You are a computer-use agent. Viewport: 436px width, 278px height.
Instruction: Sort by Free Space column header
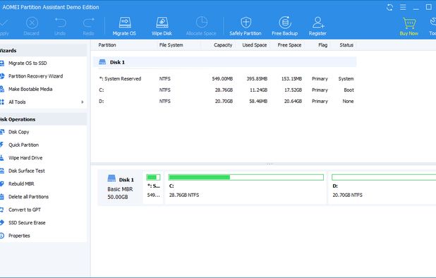click(x=289, y=45)
